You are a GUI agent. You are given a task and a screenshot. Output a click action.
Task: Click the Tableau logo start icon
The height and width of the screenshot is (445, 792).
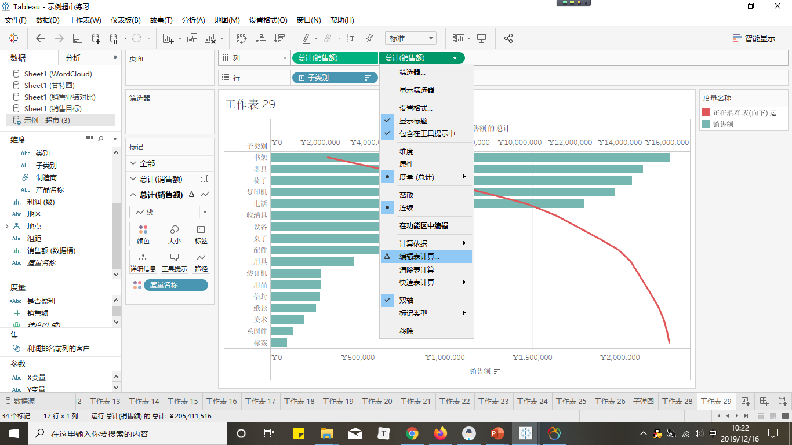(13, 38)
